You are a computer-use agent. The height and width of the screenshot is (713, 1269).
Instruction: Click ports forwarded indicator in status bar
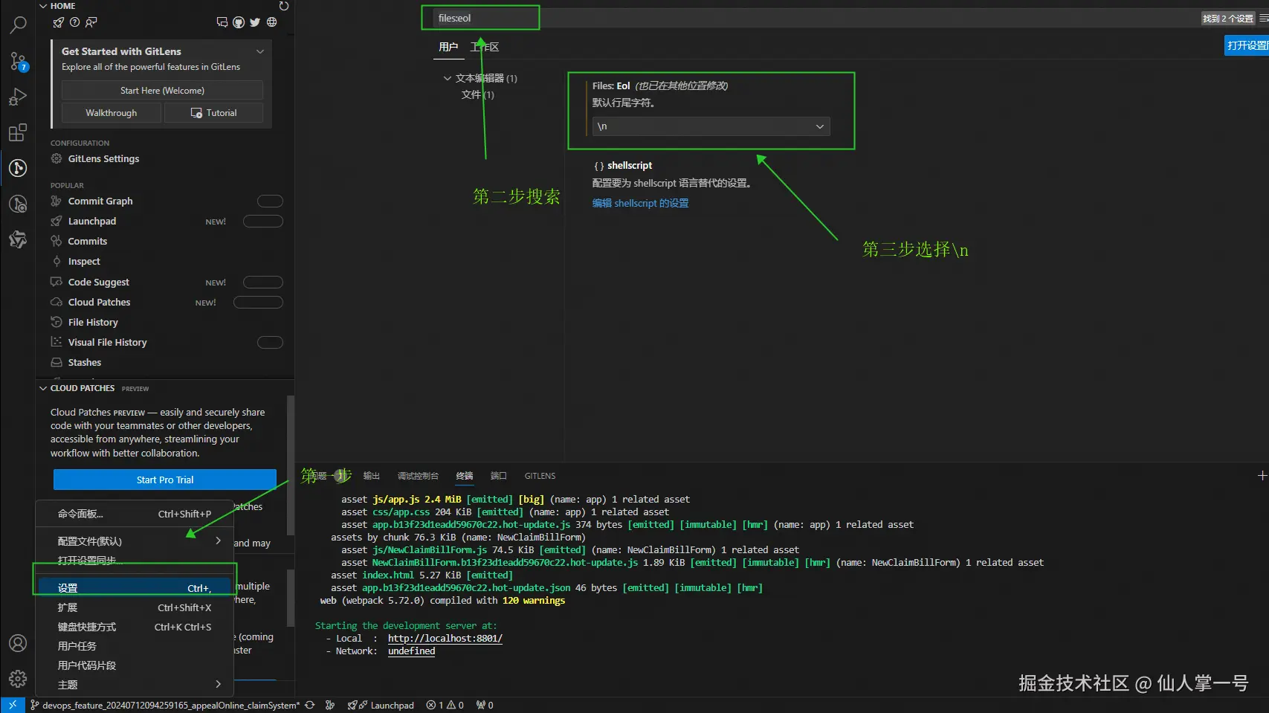coord(485,705)
